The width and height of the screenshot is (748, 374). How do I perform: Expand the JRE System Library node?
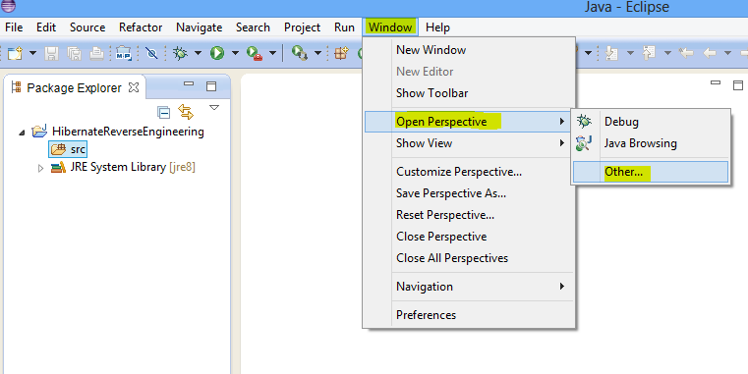[40, 168]
